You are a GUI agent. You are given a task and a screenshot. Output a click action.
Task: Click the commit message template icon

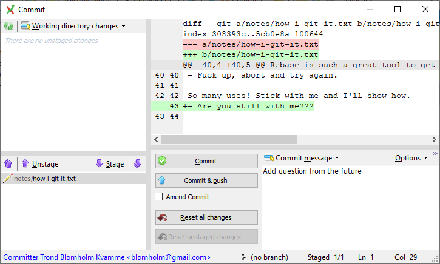pos(269,157)
